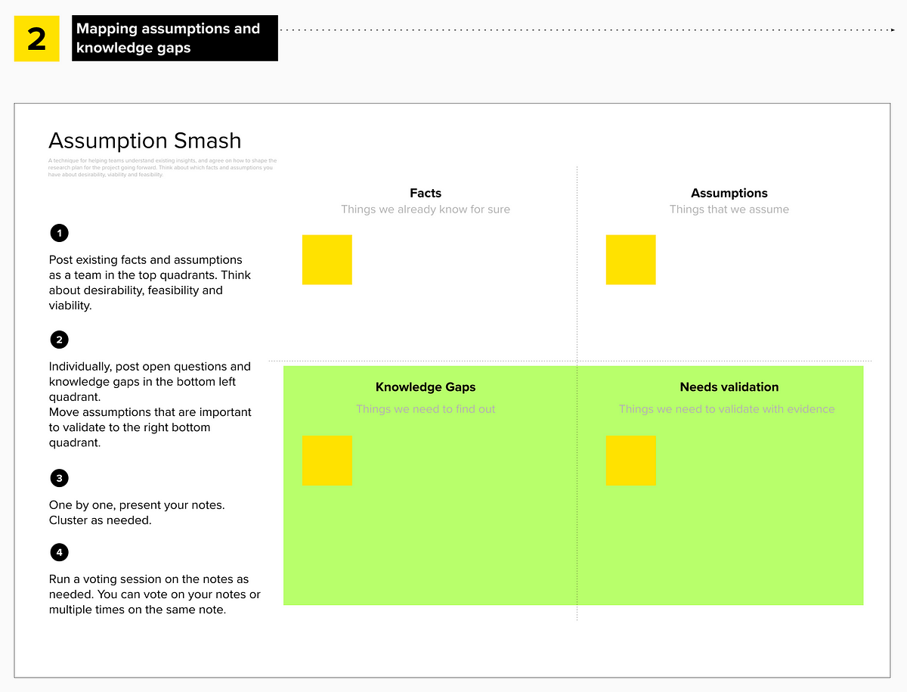The width and height of the screenshot is (907, 692).
Task: Pick the sticky note in Knowledge Gaps
Action: tap(327, 460)
